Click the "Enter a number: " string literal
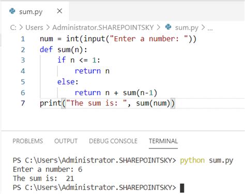Image resolution: width=245 pixels, height=194 pixels. 149,39
